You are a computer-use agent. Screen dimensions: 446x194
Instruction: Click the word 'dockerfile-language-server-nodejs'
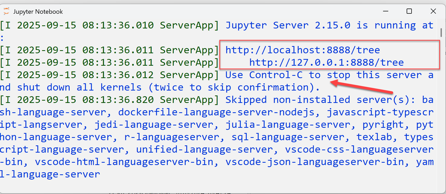click(216, 112)
